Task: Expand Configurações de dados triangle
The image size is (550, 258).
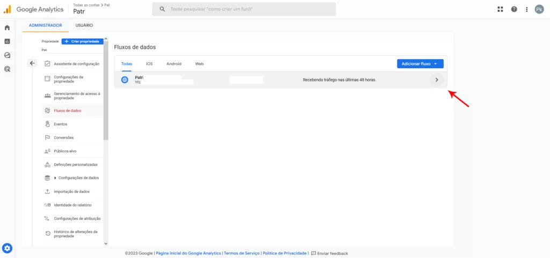Action: coord(55,178)
